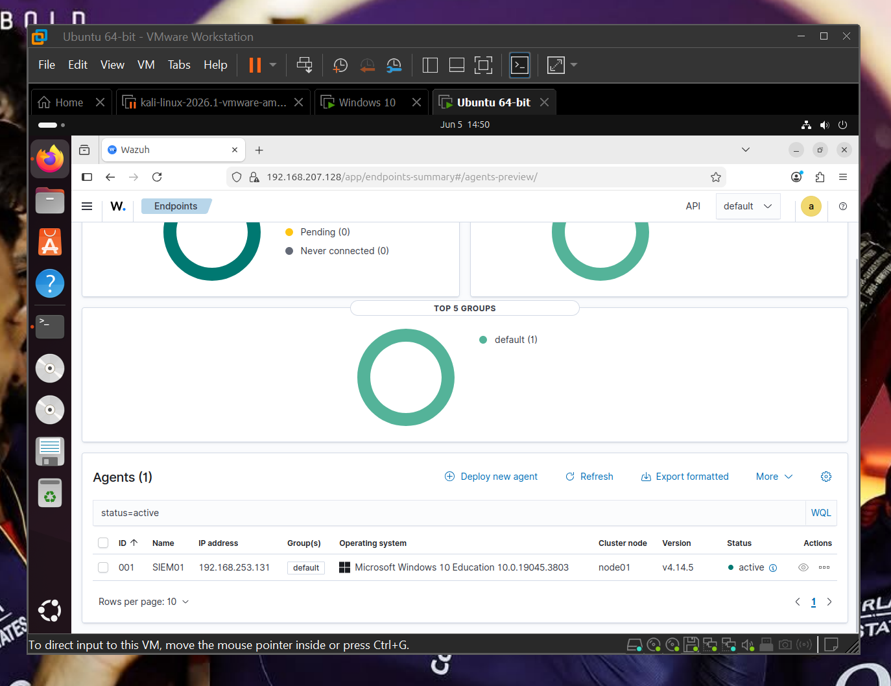The width and height of the screenshot is (891, 686).
Task: Toggle the WQL query language button
Action: click(821, 513)
